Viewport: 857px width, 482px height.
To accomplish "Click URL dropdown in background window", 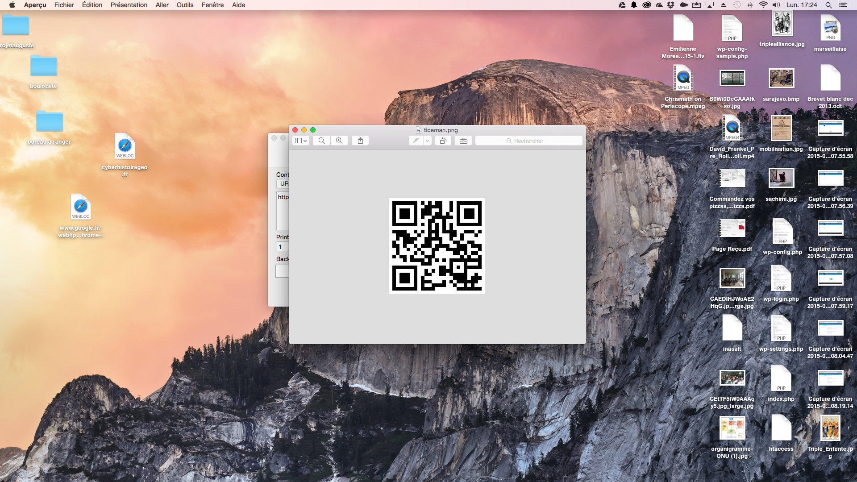I will pyautogui.click(x=283, y=183).
